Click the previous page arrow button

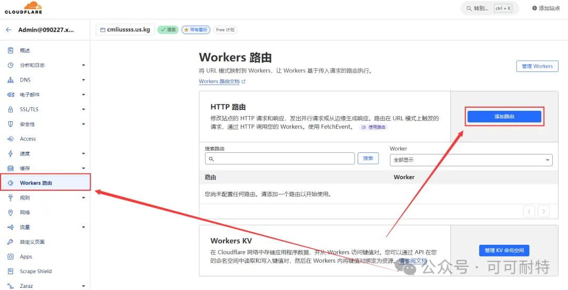click(529, 211)
